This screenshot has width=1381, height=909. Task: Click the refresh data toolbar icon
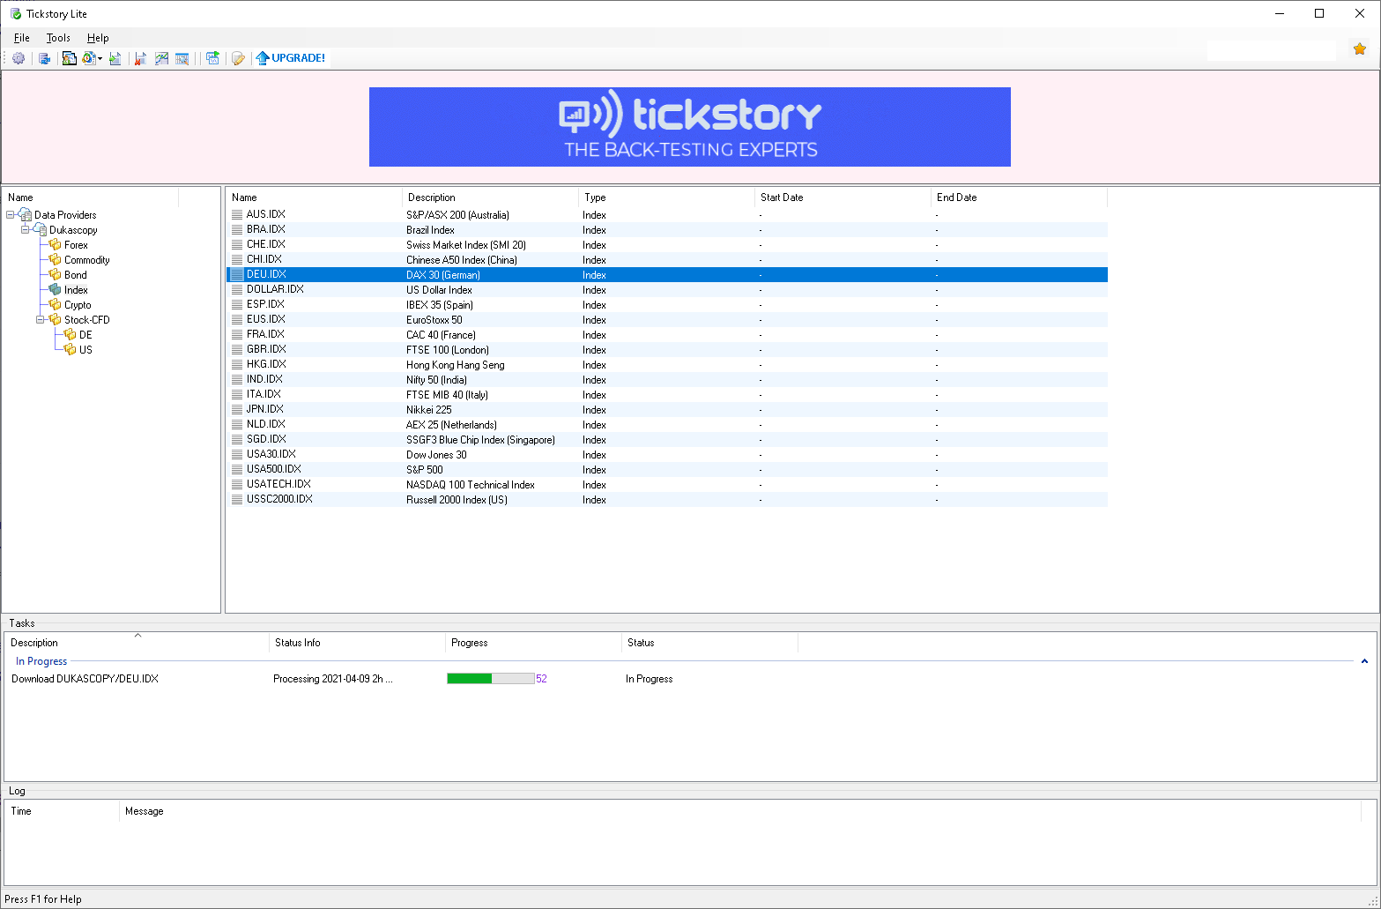coord(44,58)
